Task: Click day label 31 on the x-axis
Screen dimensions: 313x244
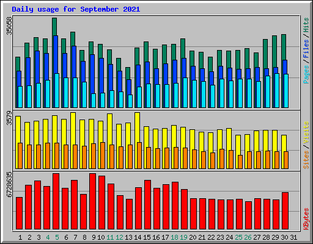Action: [x=293, y=237]
